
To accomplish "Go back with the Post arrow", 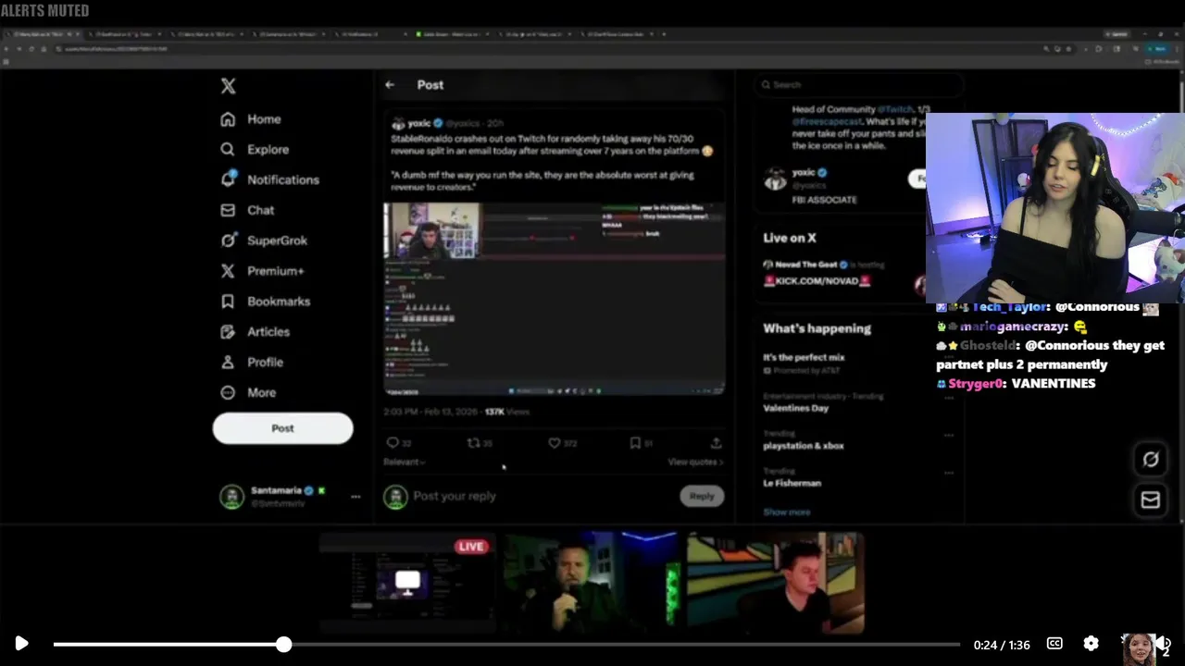I will (390, 84).
